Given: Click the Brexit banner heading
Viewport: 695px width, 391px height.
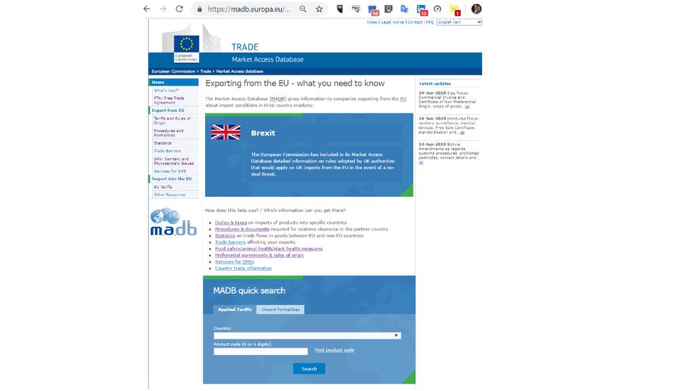Looking at the screenshot, I should 263,133.
